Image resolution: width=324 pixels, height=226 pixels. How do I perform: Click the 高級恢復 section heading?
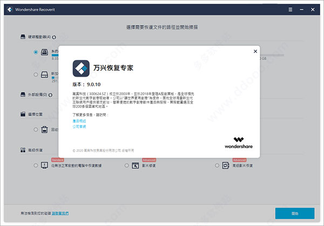tap(35, 150)
